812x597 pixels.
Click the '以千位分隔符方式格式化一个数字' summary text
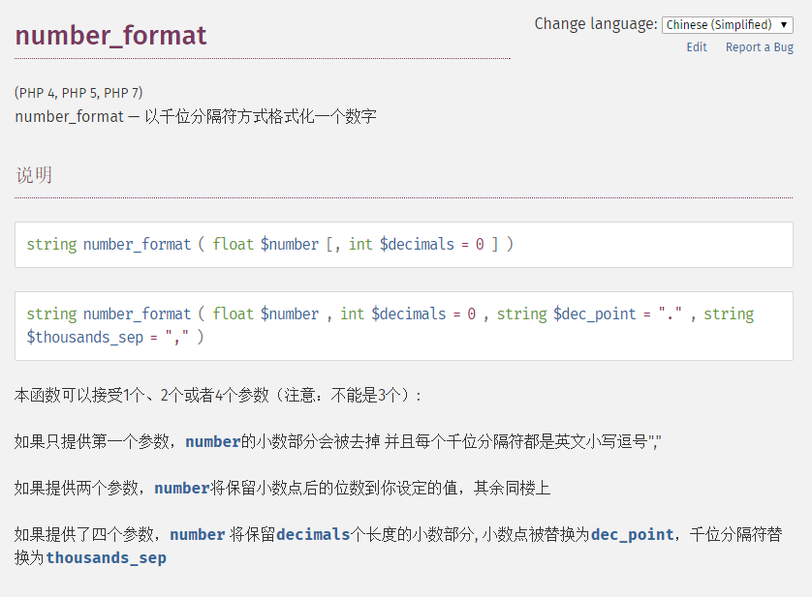261,116
